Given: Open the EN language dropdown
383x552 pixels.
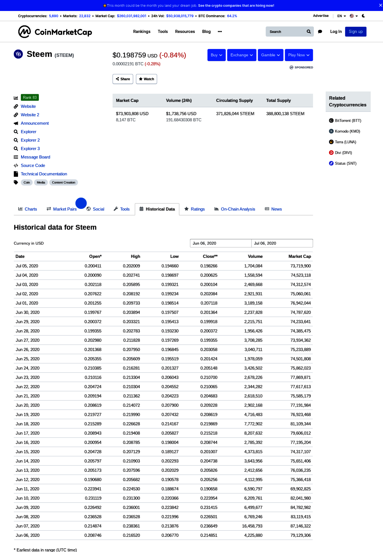Looking at the screenshot, I should pyautogui.click(x=342, y=16).
